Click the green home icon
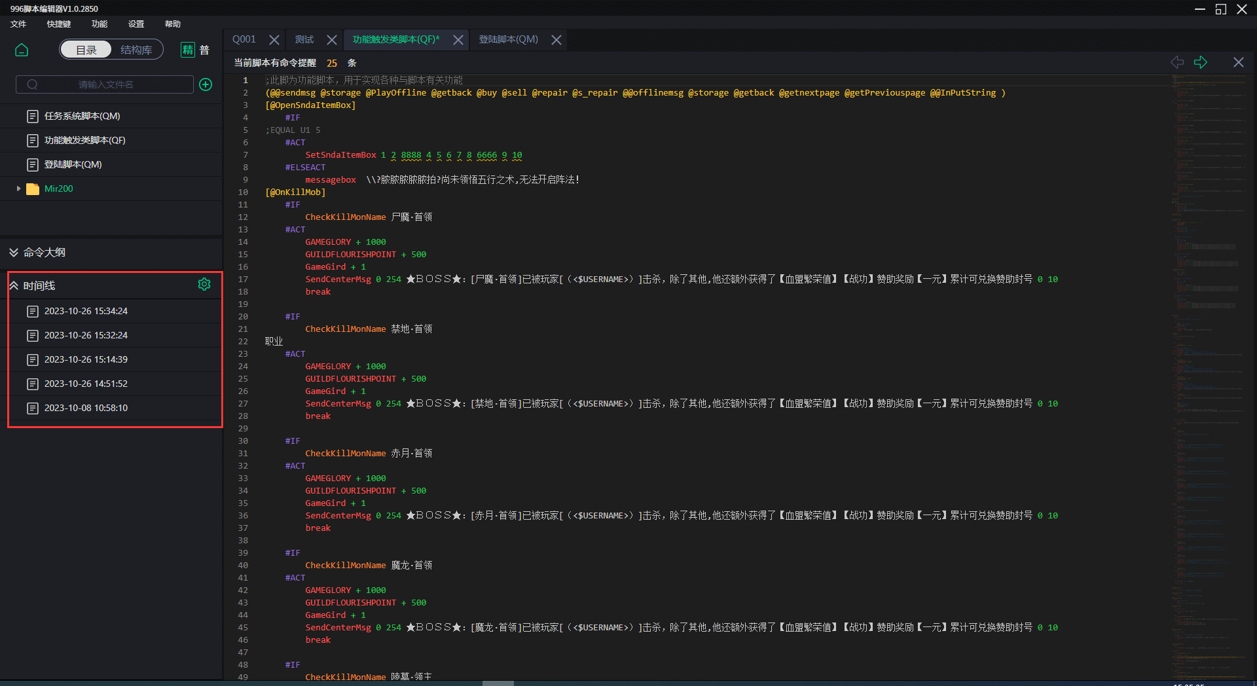Screen dimensions: 1257x686 tap(22, 50)
